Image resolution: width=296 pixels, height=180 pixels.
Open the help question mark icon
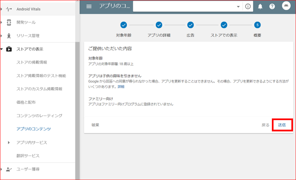(x=272, y=6)
